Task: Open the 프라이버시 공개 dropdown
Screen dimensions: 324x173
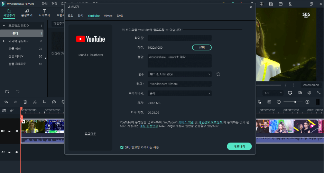Action: click(179, 93)
